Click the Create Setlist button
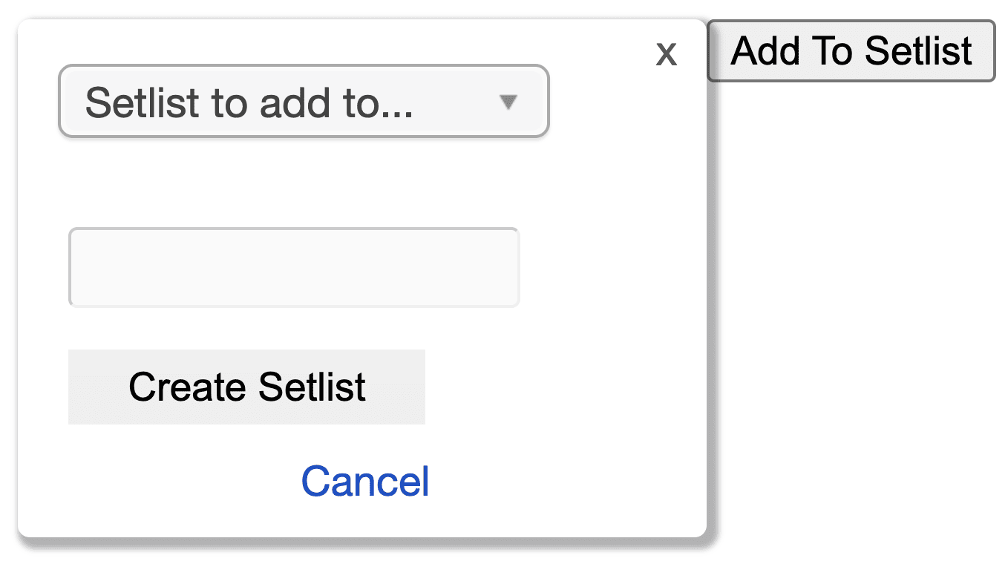Image resolution: width=1008 pixels, height=564 pixels. pyautogui.click(x=246, y=387)
